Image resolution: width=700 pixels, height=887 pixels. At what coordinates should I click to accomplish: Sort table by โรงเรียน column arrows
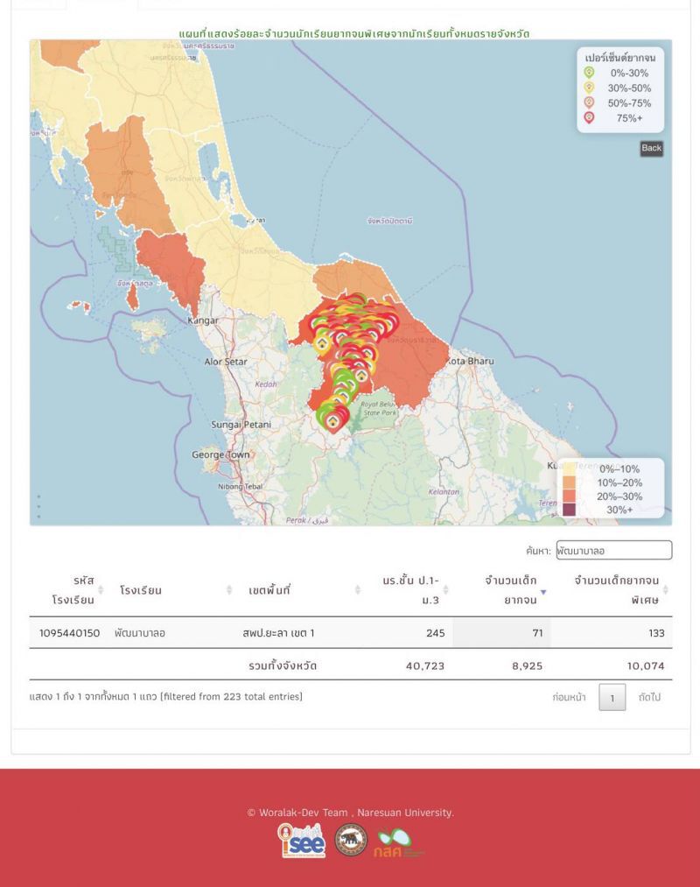(229, 590)
